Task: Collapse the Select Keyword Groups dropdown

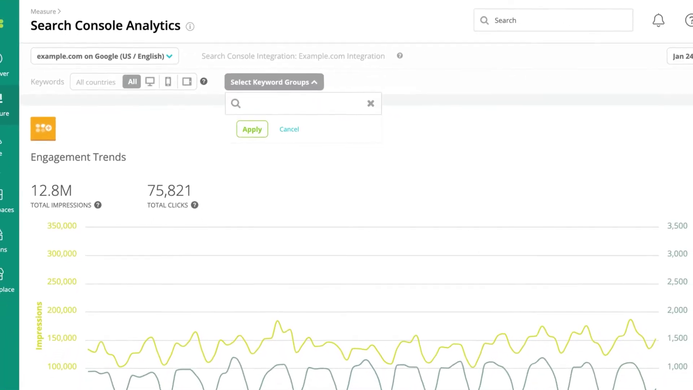Action: [274, 82]
